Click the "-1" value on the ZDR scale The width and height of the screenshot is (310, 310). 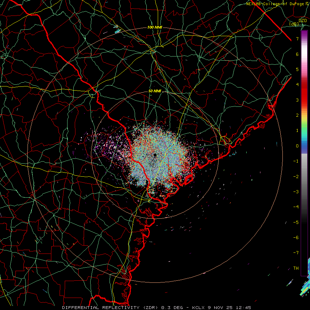296,161
